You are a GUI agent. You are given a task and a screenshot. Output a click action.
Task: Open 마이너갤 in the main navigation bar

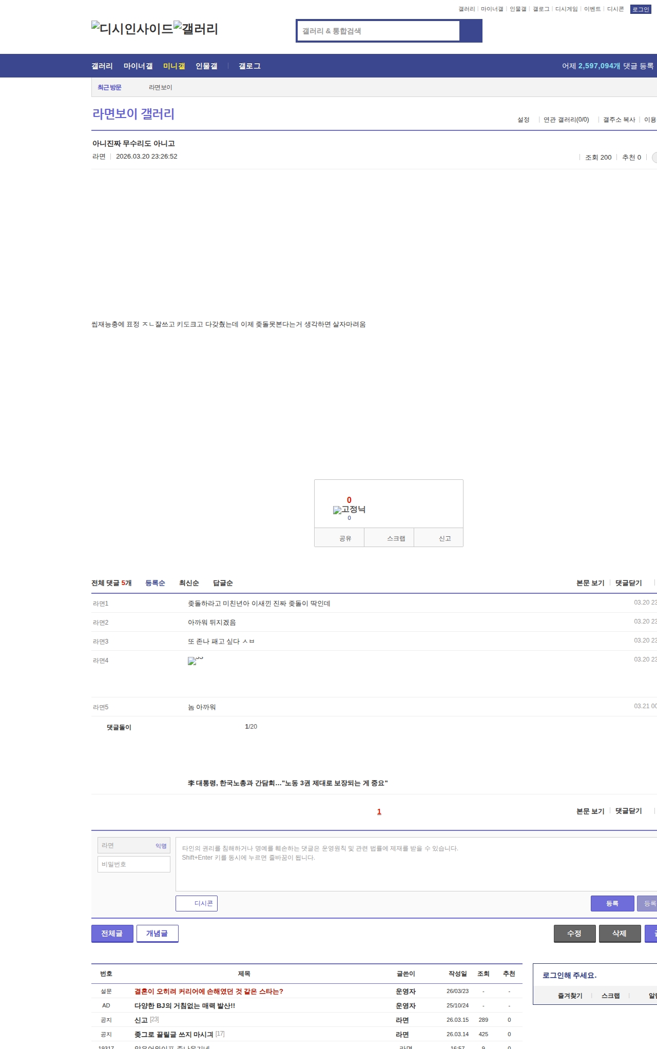pos(138,66)
